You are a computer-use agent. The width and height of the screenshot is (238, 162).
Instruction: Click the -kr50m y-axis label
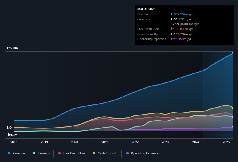[12, 135]
